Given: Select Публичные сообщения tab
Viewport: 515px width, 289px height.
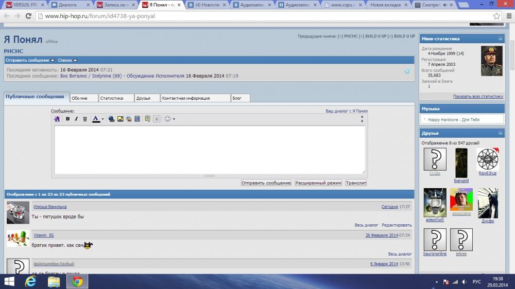Looking at the screenshot, I should coord(35,97).
